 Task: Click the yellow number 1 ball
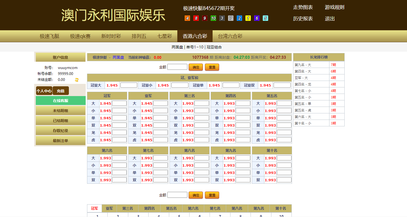coord(248,18)
